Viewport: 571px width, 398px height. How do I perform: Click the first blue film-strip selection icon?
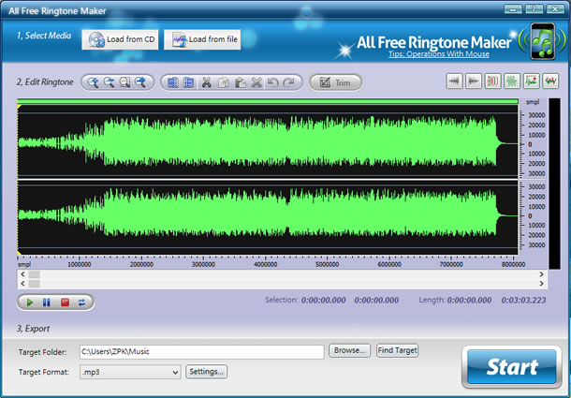(173, 82)
